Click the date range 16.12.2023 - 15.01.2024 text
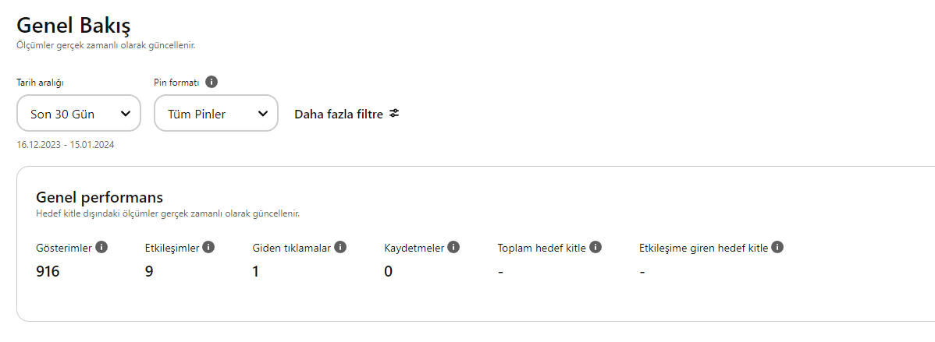Image resolution: width=935 pixels, height=342 pixels. tap(66, 145)
